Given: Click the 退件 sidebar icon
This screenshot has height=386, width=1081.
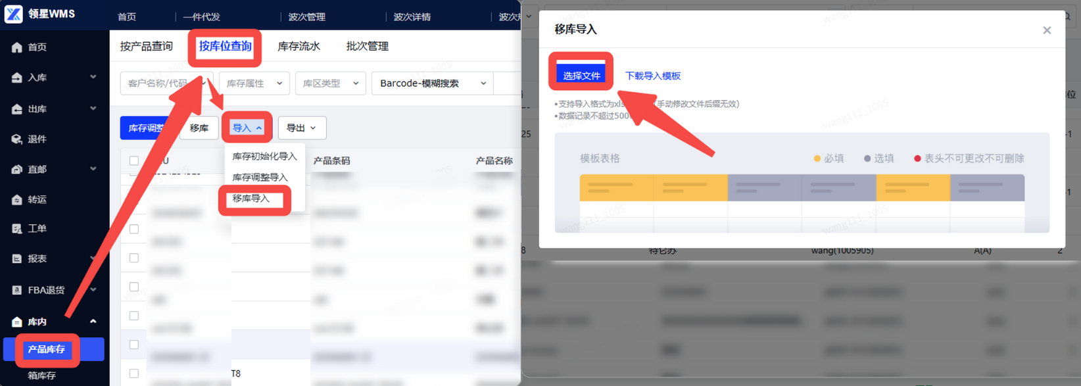Looking at the screenshot, I should click(17, 139).
